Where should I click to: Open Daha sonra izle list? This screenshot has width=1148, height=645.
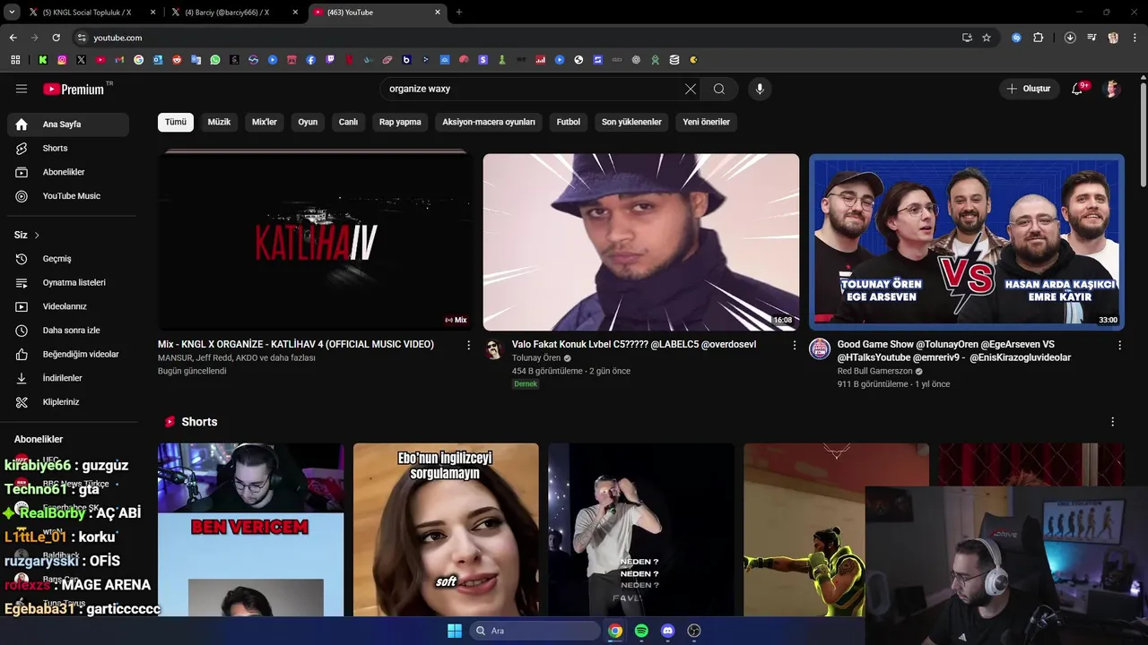[68, 331]
